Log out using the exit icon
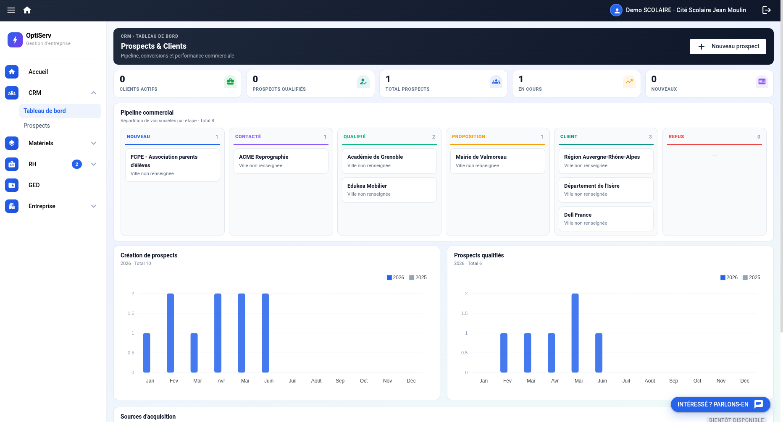This screenshot has width=783, height=422. [x=767, y=10]
